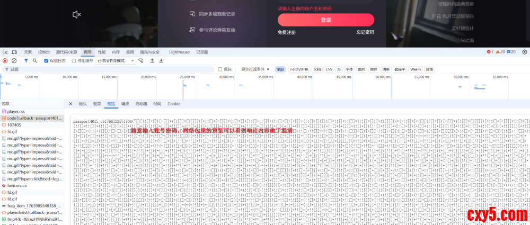
Task: Click comment interaction icon on login page
Action: (x=192, y=30)
